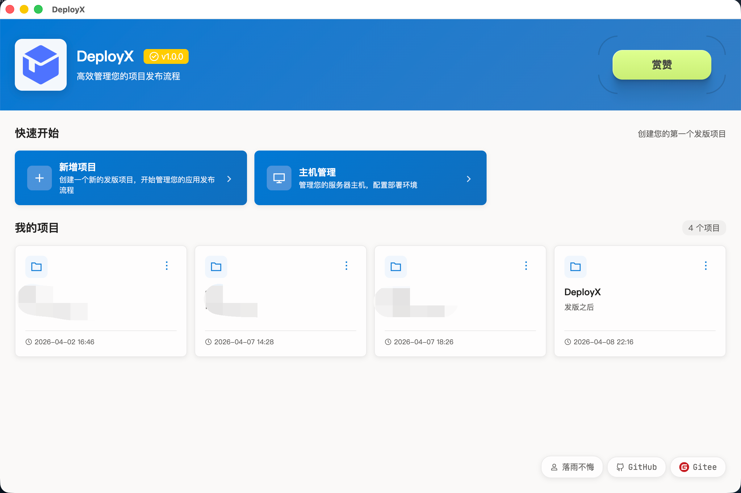The width and height of the screenshot is (741, 493).
Task: Click timestamp 2026-04-02 16:46
Action: click(x=65, y=342)
